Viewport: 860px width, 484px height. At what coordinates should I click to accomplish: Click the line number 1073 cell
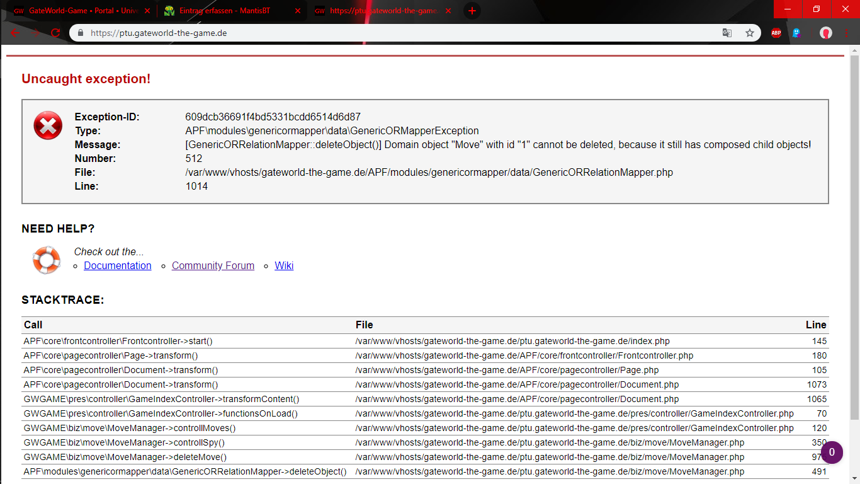tap(817, 384)
